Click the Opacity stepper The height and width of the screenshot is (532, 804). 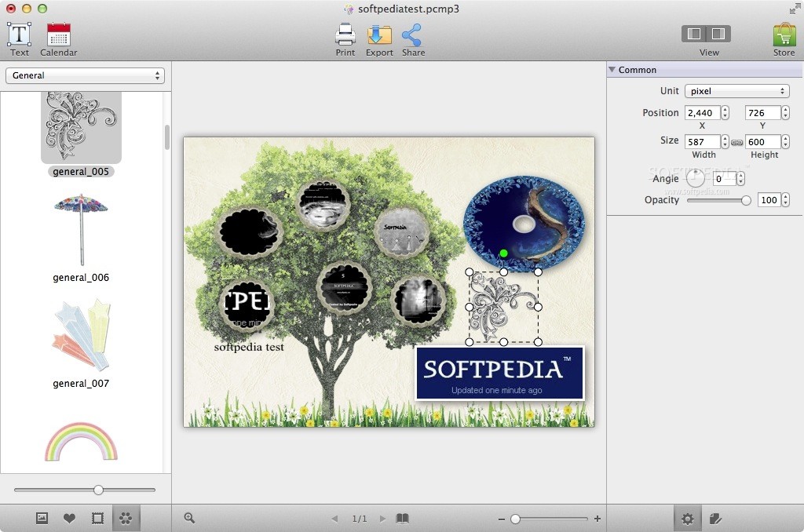pyautogui.click(x=785, y=200)
